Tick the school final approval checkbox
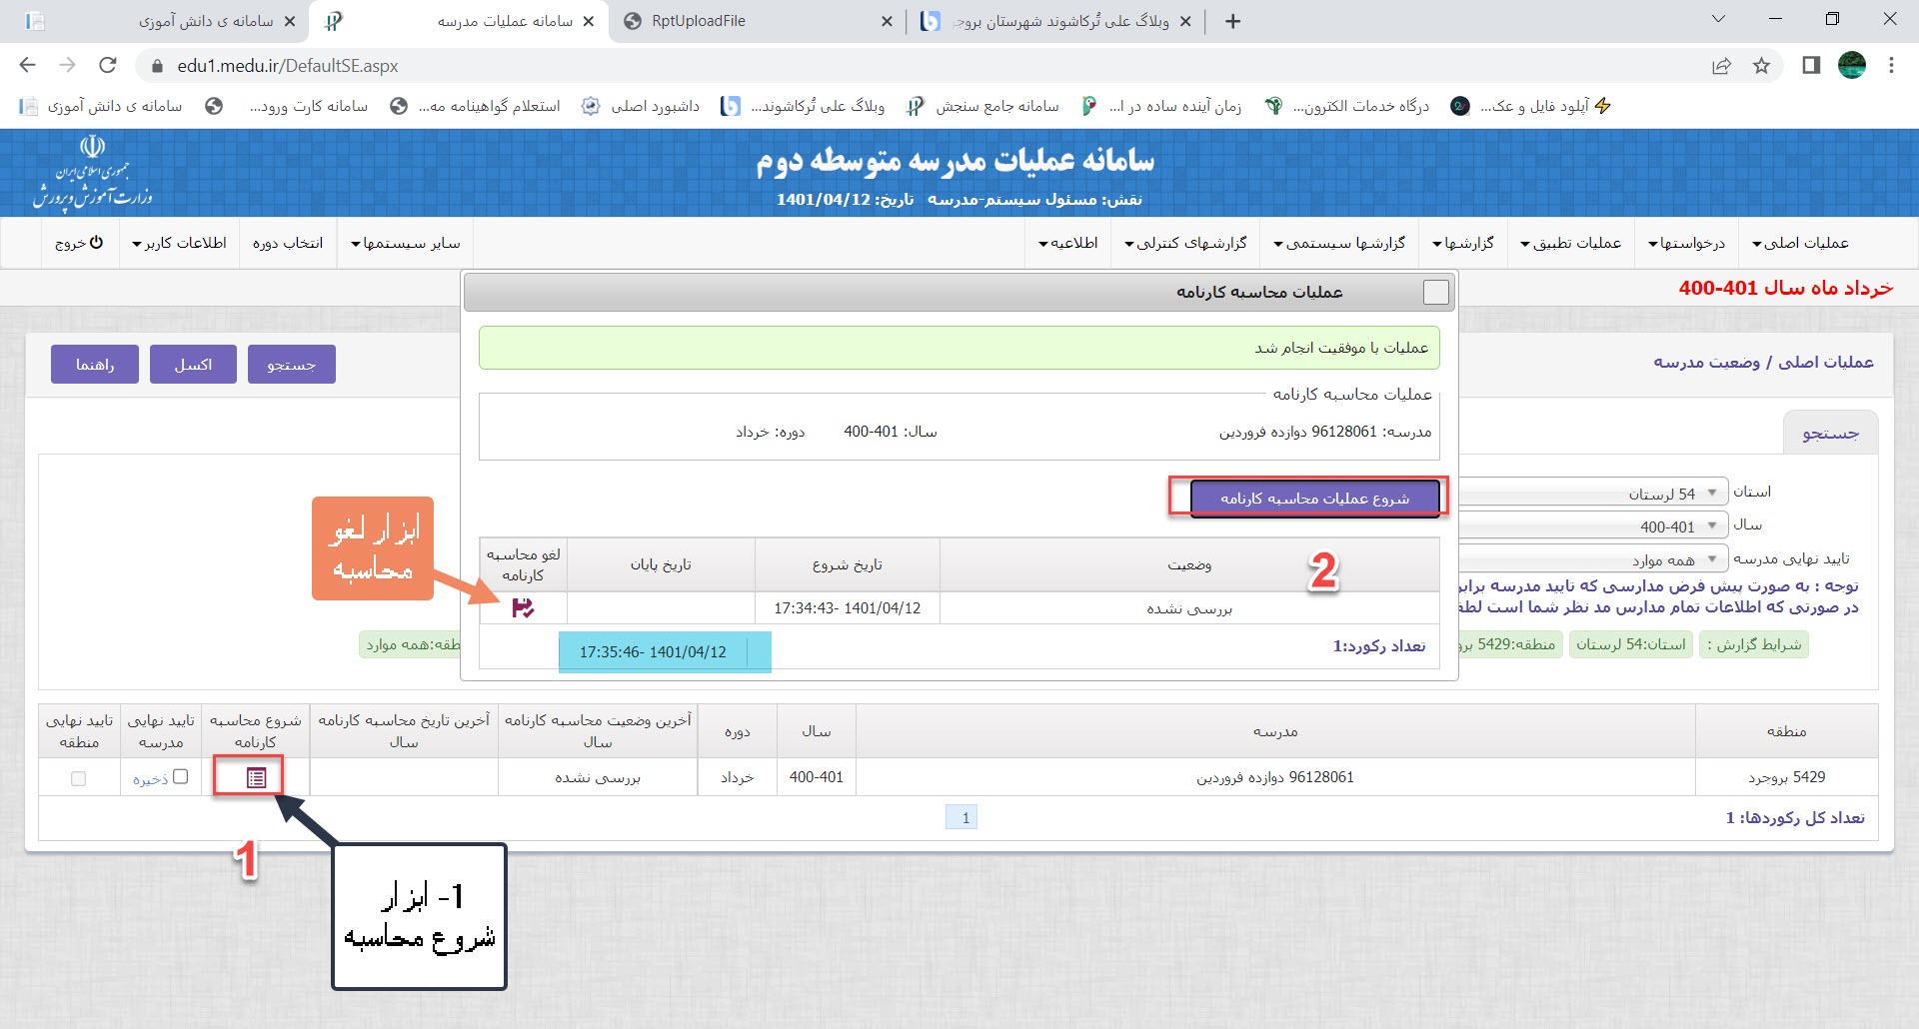Image resolution: width=1919 pixels, height=1029 pixels. click(x=181, y=776)
